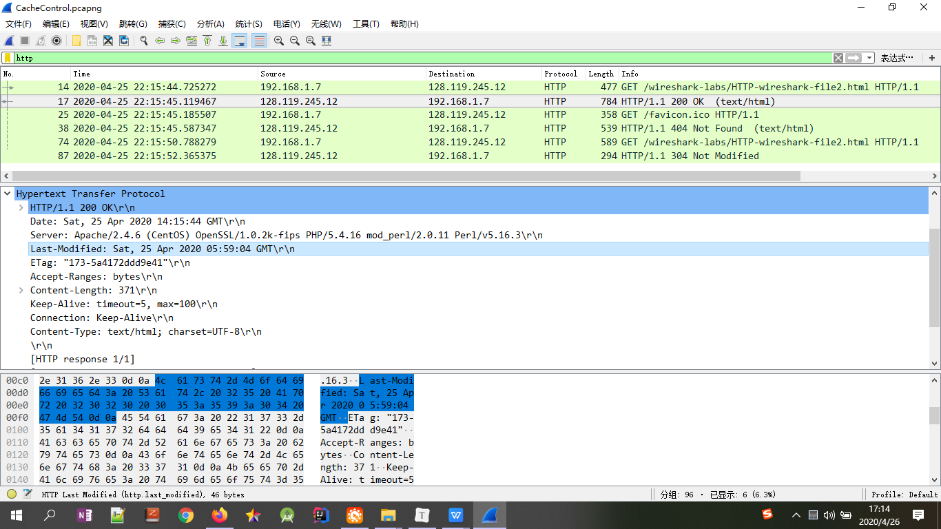The image size is (941, 529).
Task: Open OneNote from the taskbar
Action: 85,515
